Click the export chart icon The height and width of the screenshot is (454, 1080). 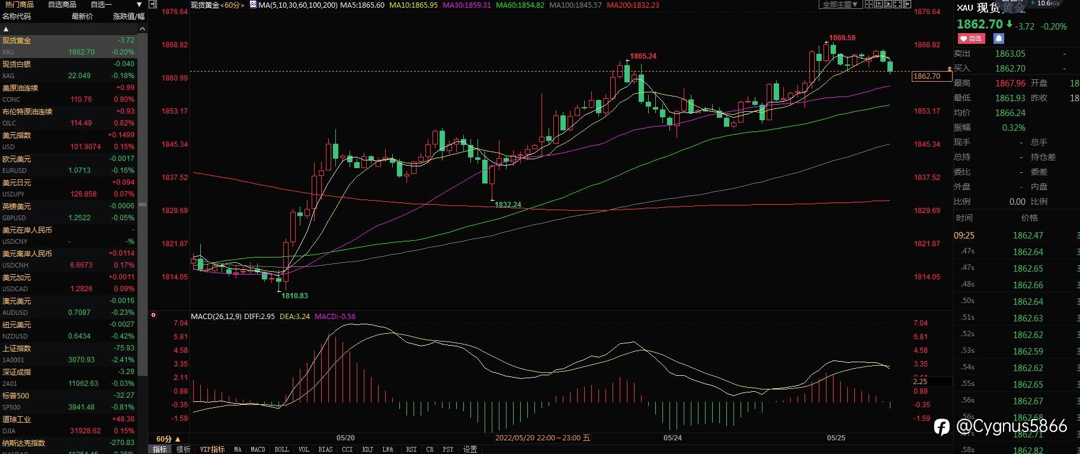point(907,4)
